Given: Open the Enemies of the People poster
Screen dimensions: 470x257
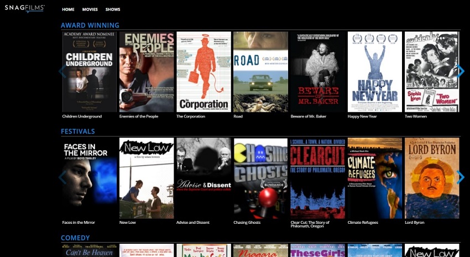Looking at the screenshot, I should click(x=147, y=71).
